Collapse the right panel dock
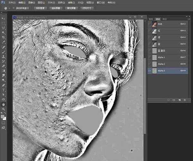 (x=190, y=15)
